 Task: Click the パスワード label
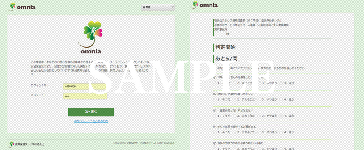pos(38,95)
